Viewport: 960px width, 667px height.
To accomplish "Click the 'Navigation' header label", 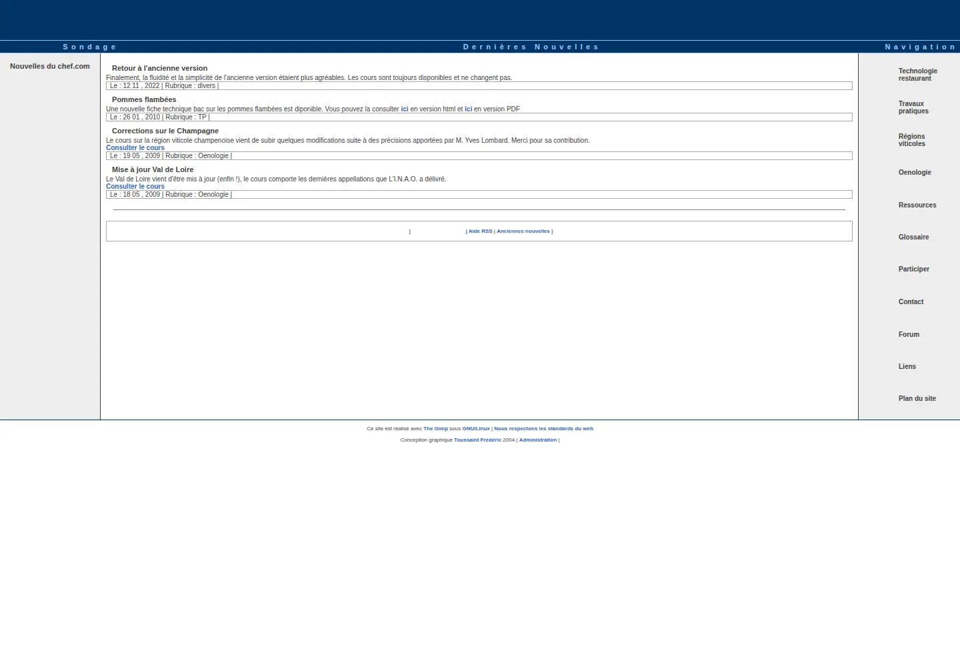I will click(920, 47).
